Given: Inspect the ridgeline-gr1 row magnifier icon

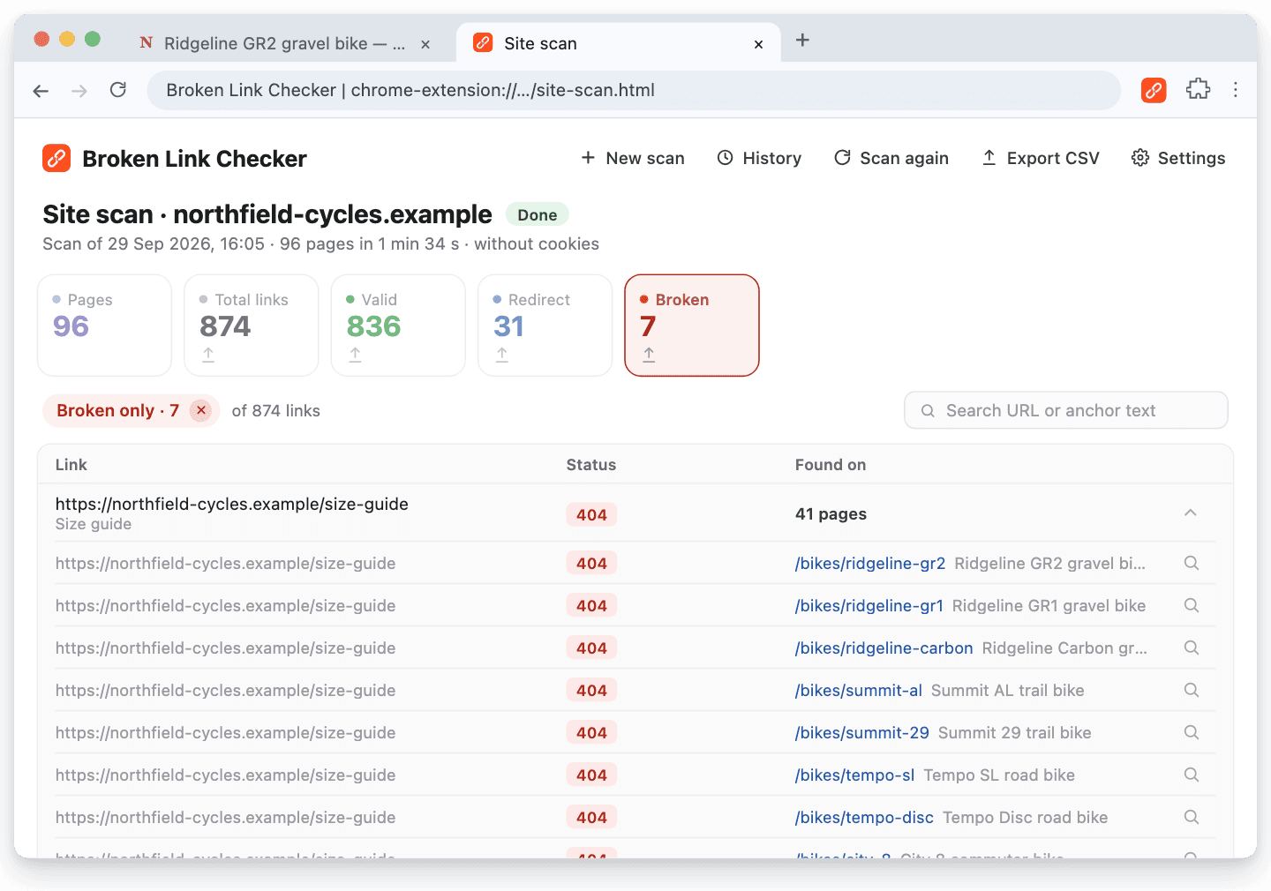Looking at the screenshot, I should coord(1192,605).
